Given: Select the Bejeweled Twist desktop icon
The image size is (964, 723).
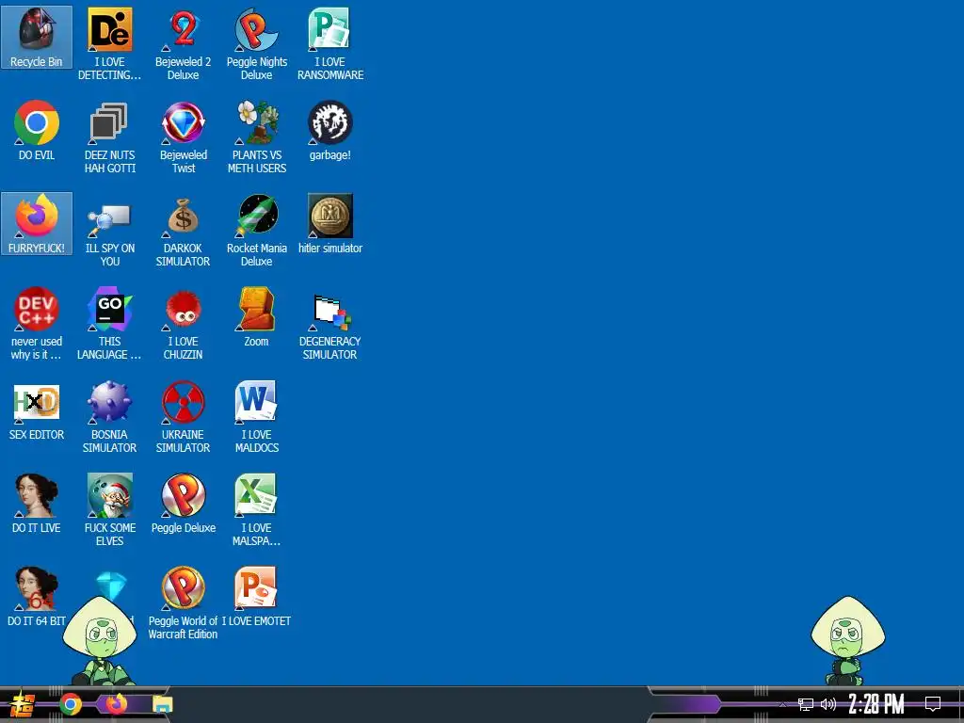Looking at the screenshot, I should (184, 137).
